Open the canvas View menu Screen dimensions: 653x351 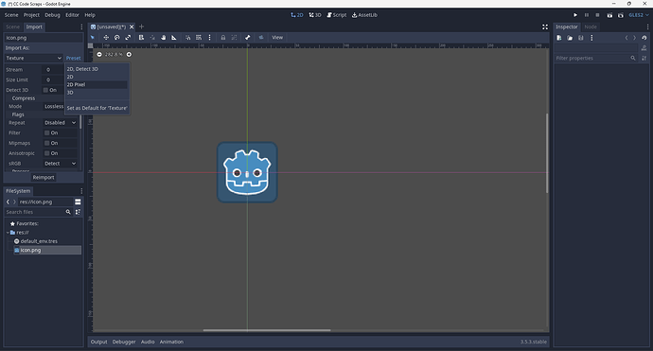[277, 38]
